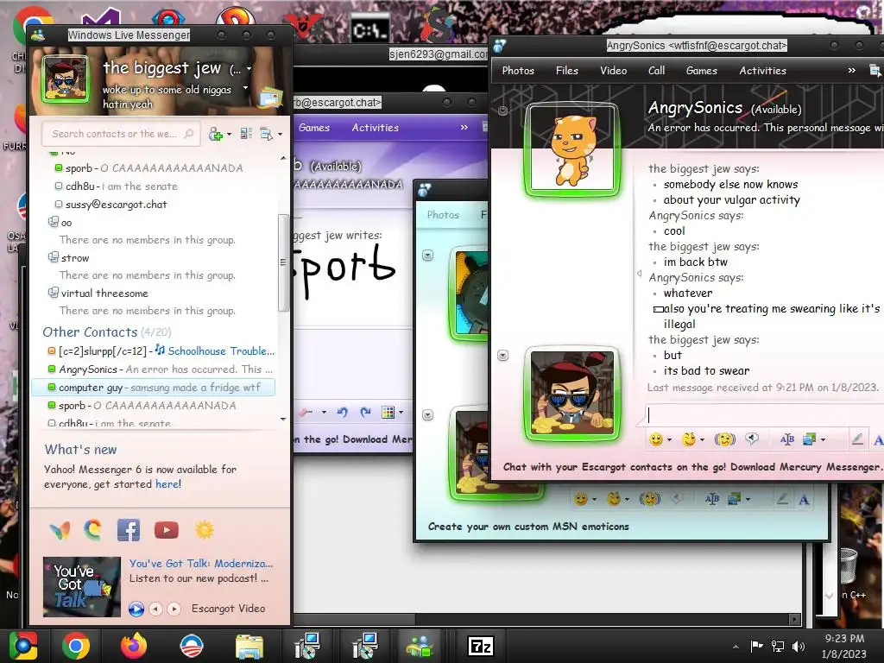This screenshot has height=663, width=884.
Task: Expand toolbar overflow chevron in AngrySonics chat
Action: pos(852,71)
